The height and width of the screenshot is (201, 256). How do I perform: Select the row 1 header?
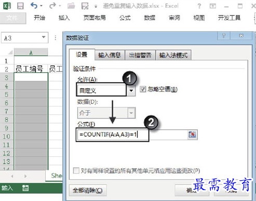(x=6, y=61)
